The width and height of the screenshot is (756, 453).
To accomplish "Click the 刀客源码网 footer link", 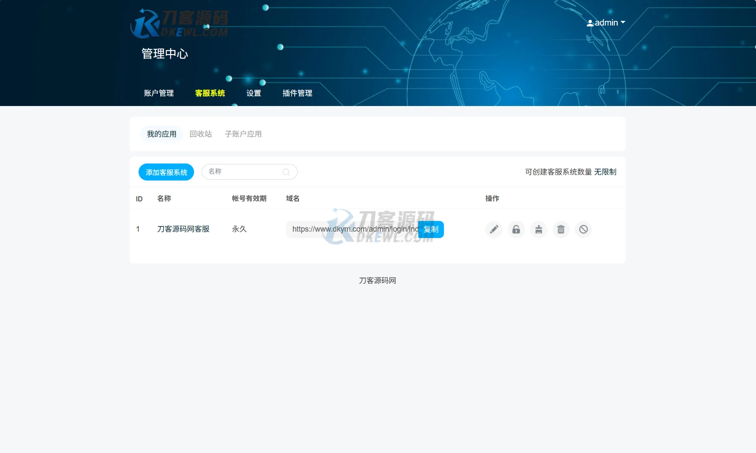I will pyautogui.click(x=377, y=280).
